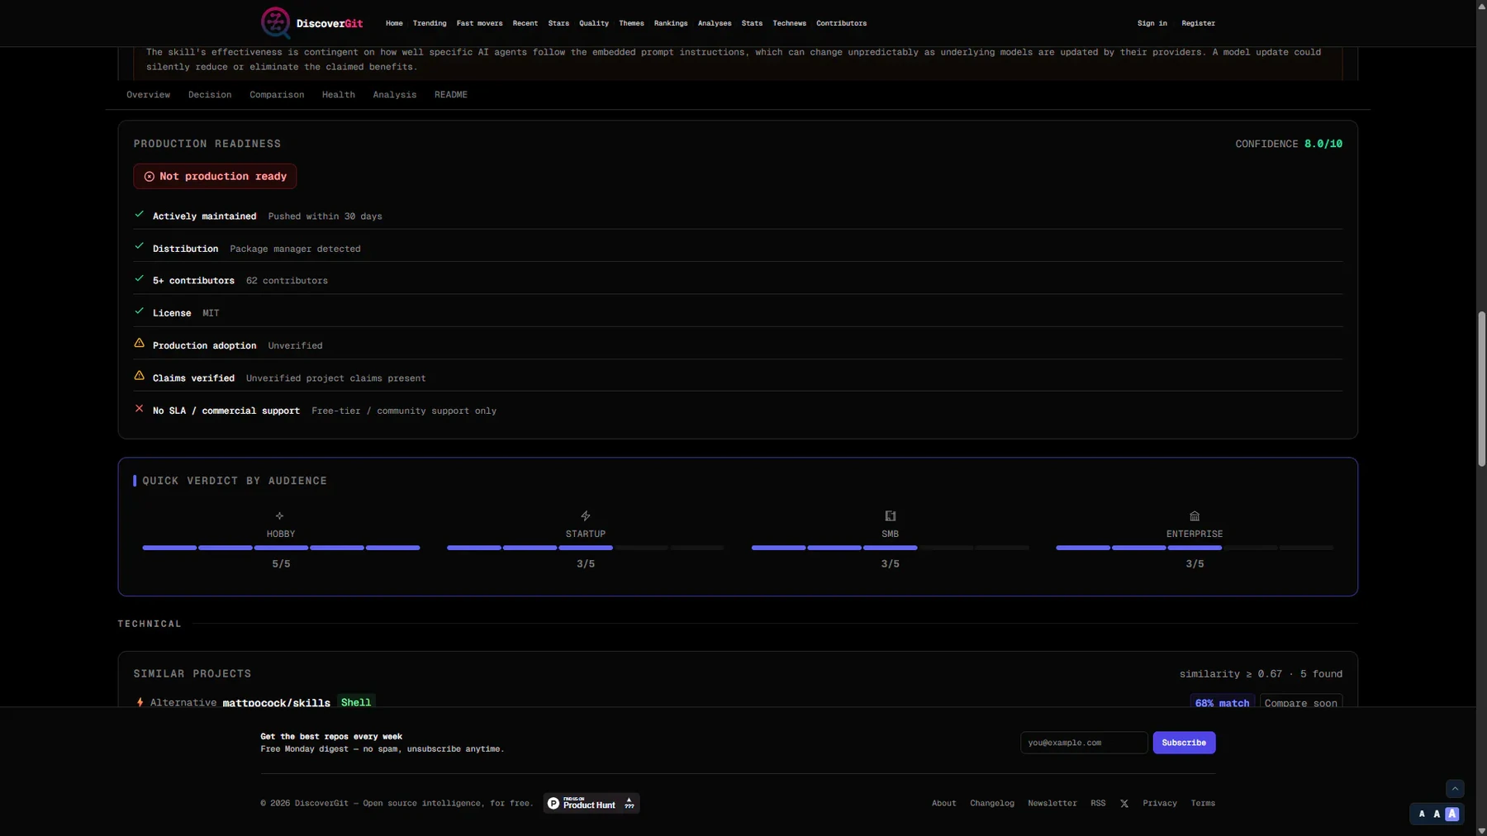This screenshot has width=1487, height=836.
Task: Open Technews in the nav bar
Action: (789, 23)
